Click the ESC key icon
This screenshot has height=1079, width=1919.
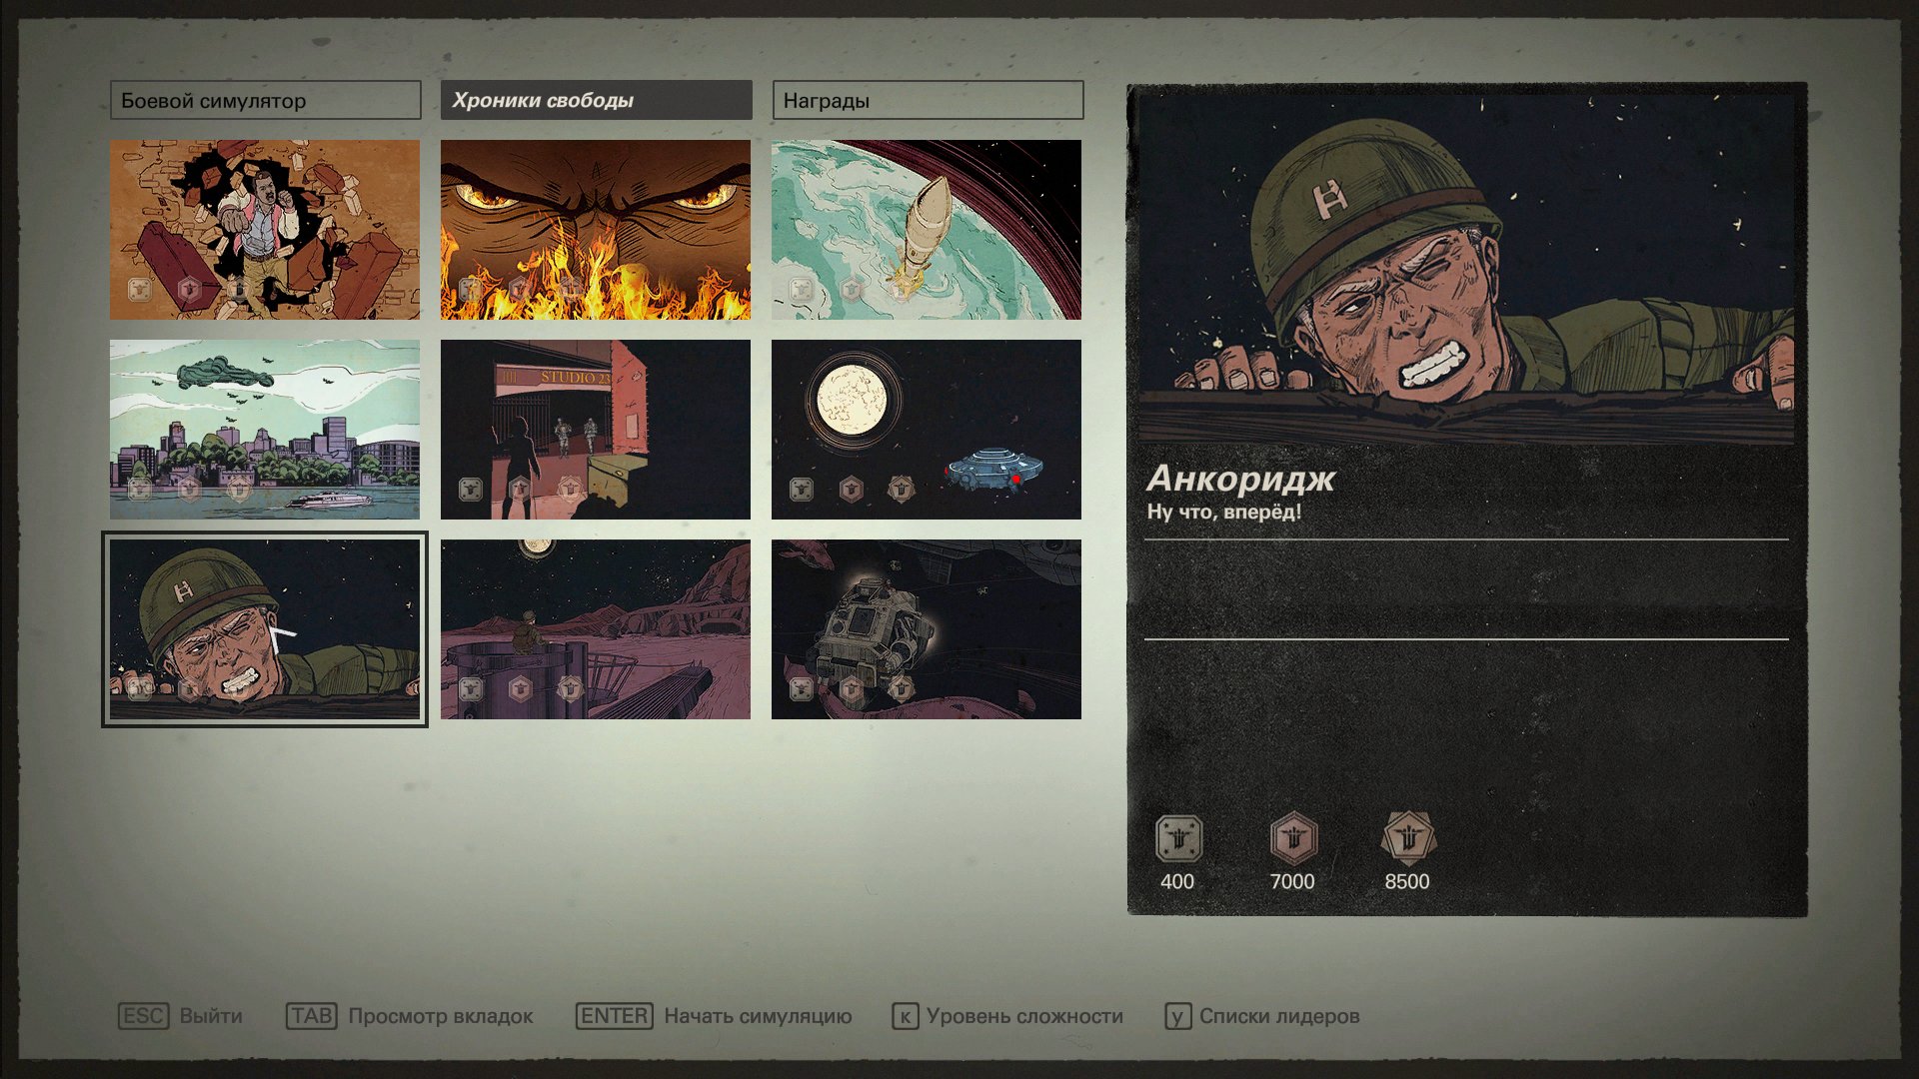point(144,1016)
